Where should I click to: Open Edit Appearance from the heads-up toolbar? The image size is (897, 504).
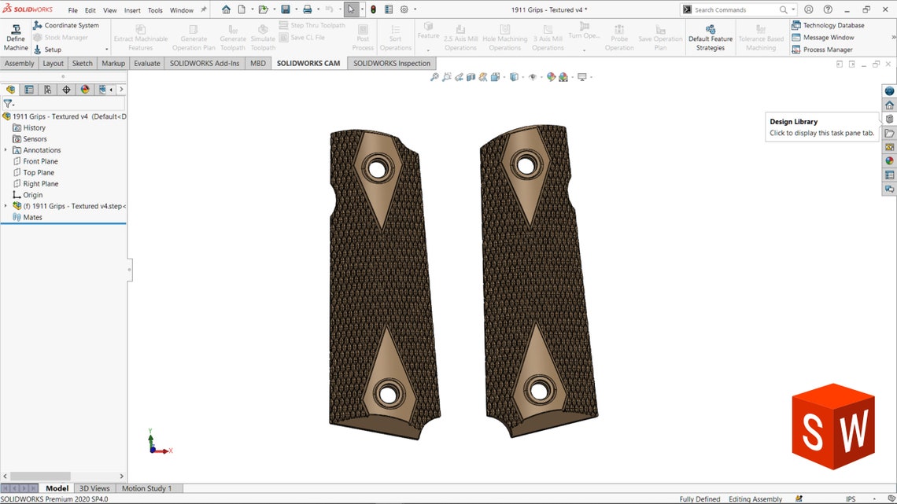point(551,76)
